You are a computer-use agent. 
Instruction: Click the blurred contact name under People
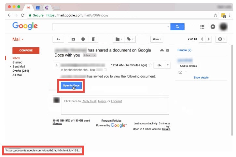coord(185,60)
